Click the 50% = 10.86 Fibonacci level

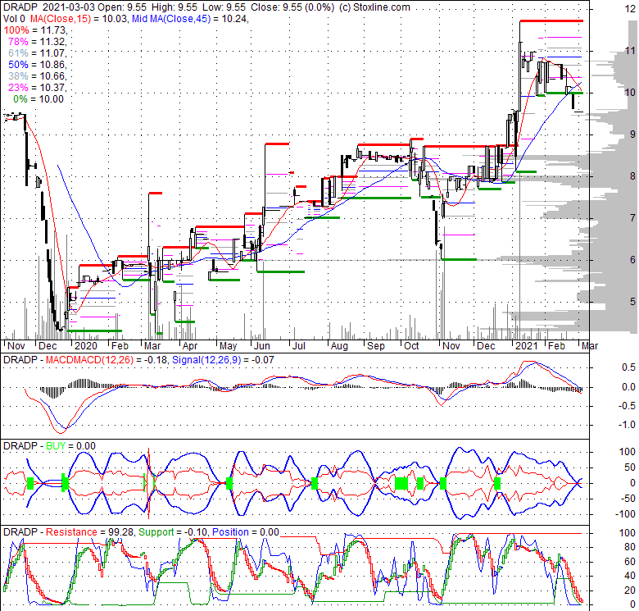(x=38, y=65)
